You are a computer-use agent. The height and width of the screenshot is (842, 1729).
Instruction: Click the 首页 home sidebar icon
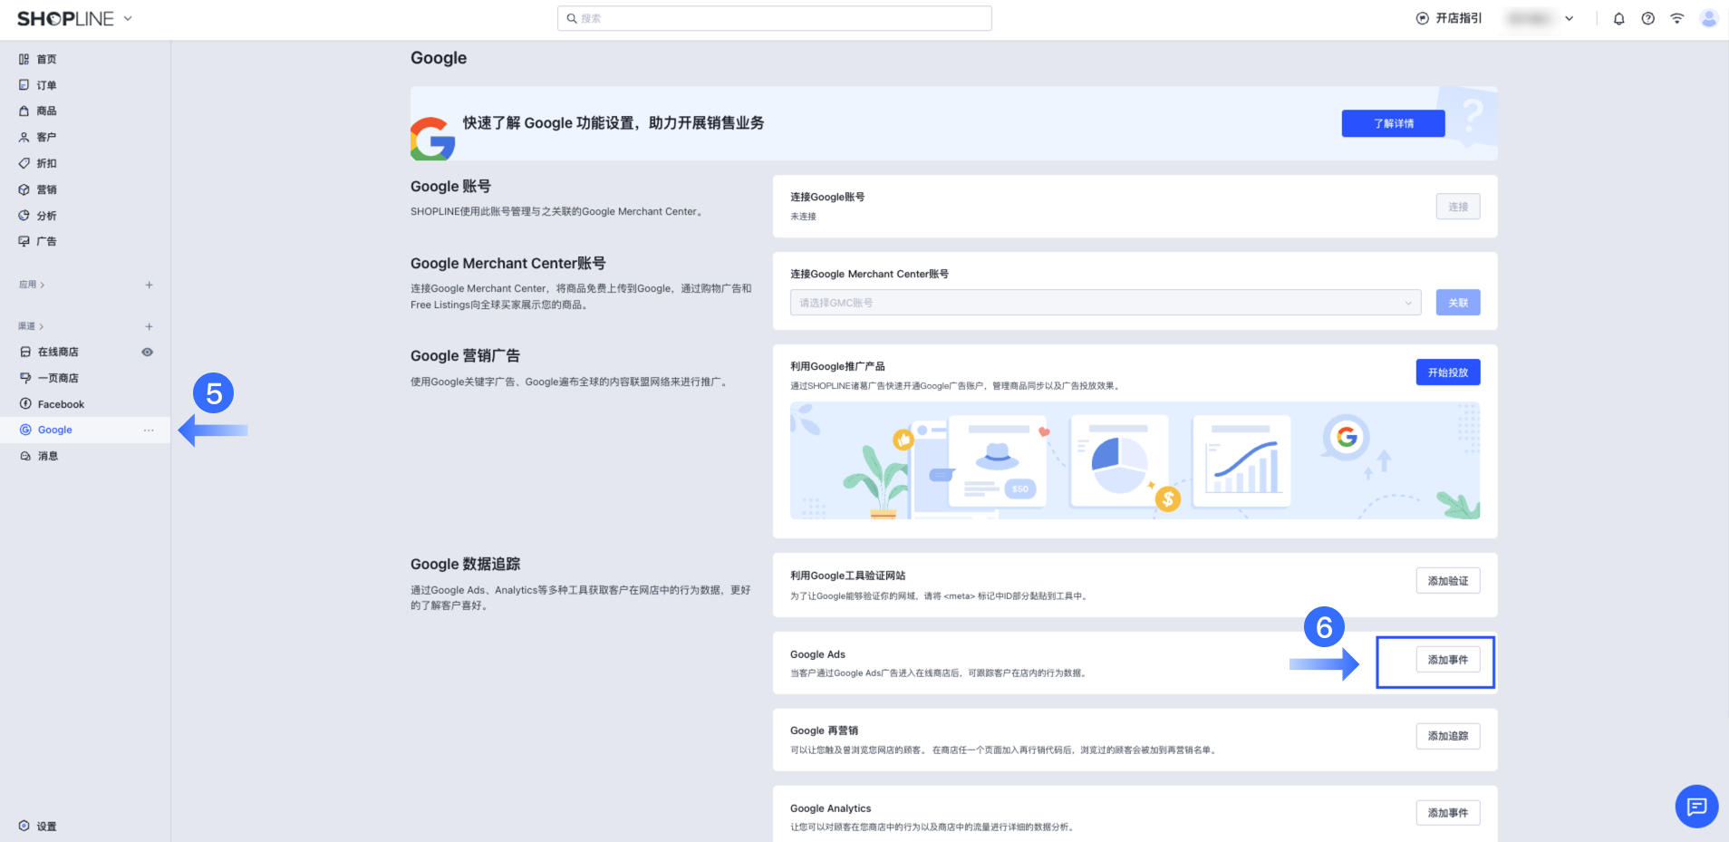24,59
